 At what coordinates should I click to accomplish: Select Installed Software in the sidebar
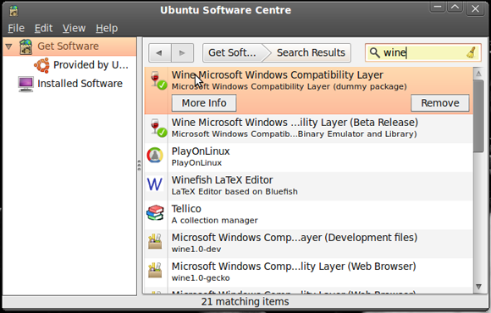point(69,84)
